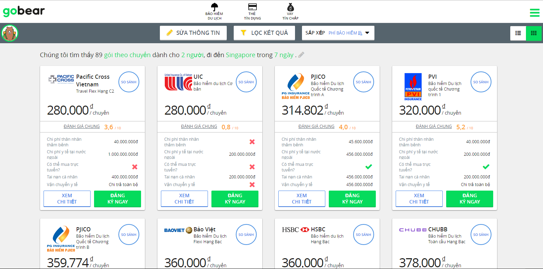Click the Singapore destination link
This screenshot has width=543, height=269.
(240, 55)
